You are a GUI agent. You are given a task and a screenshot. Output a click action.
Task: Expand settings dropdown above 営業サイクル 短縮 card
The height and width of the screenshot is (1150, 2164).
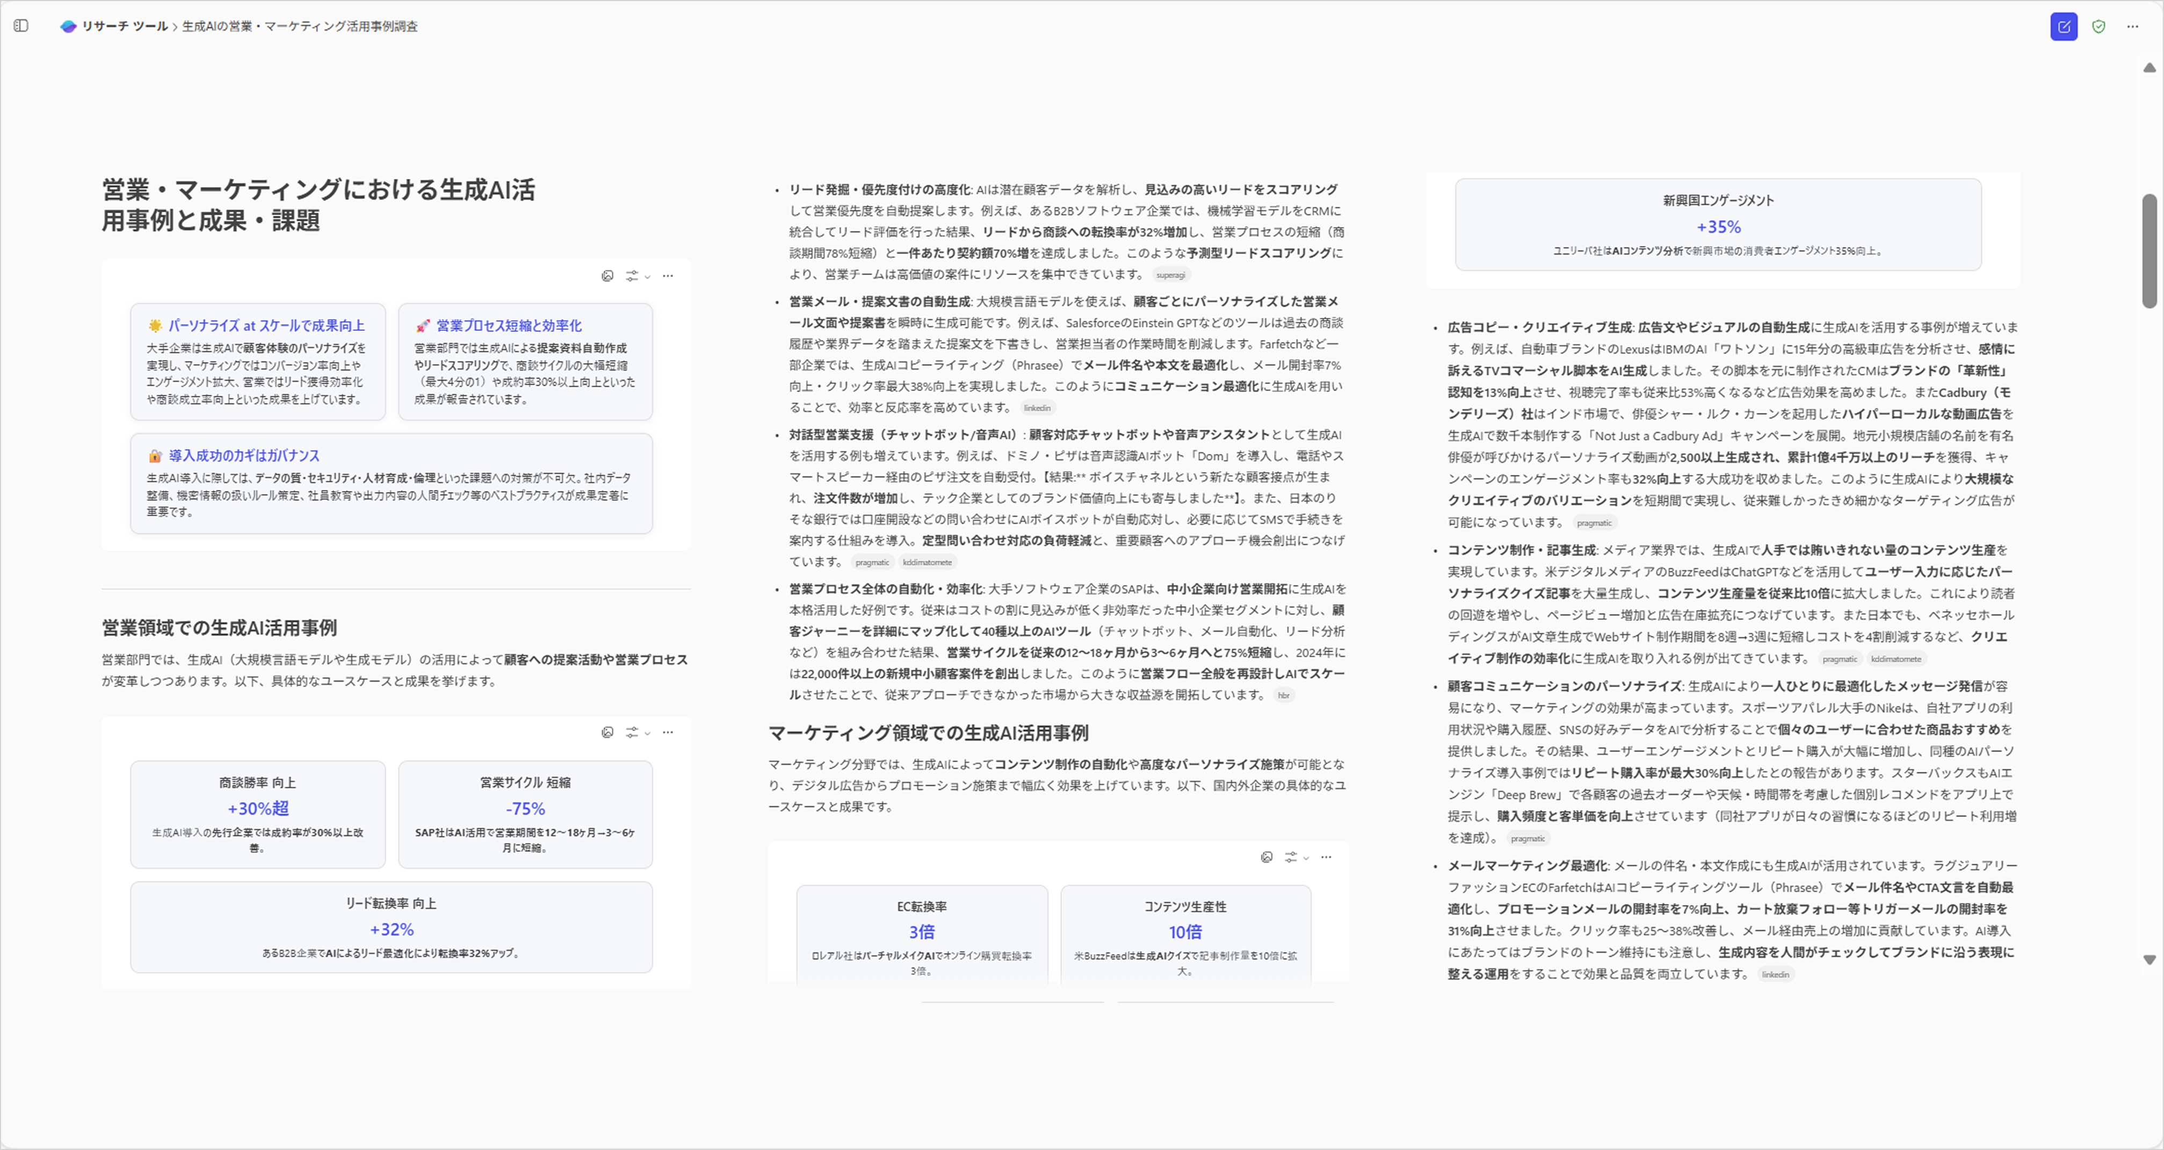pyautogui.click(x=638, y=733)
